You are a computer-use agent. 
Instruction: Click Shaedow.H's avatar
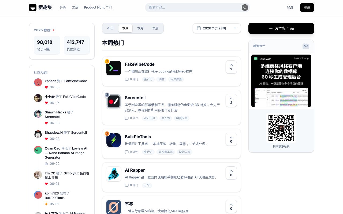(38, 134)
